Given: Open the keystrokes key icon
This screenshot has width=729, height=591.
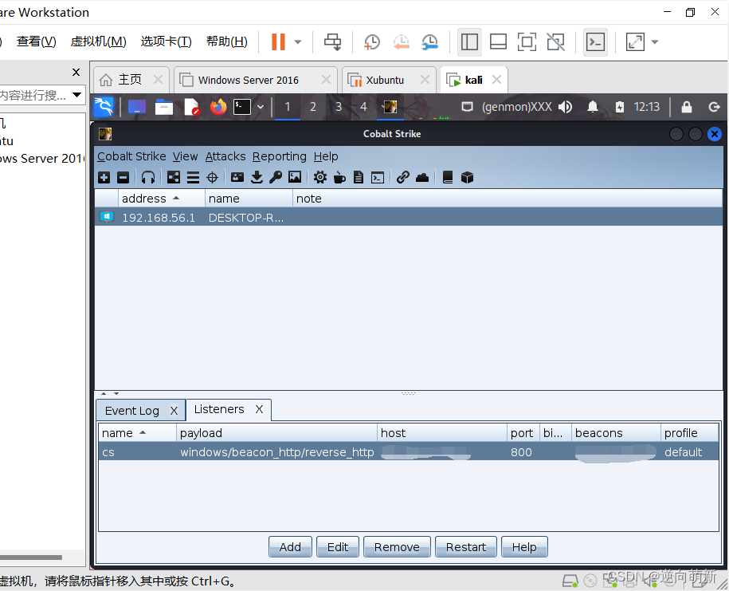Looking at the screenshot, I should [276, 177].
